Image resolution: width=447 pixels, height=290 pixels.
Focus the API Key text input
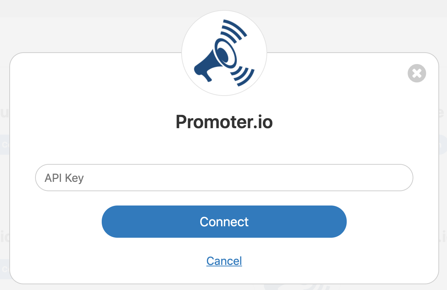(x=224, y=178)
